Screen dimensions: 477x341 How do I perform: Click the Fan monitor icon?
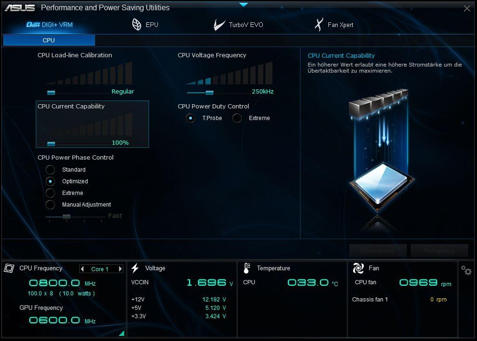(358, 268)
